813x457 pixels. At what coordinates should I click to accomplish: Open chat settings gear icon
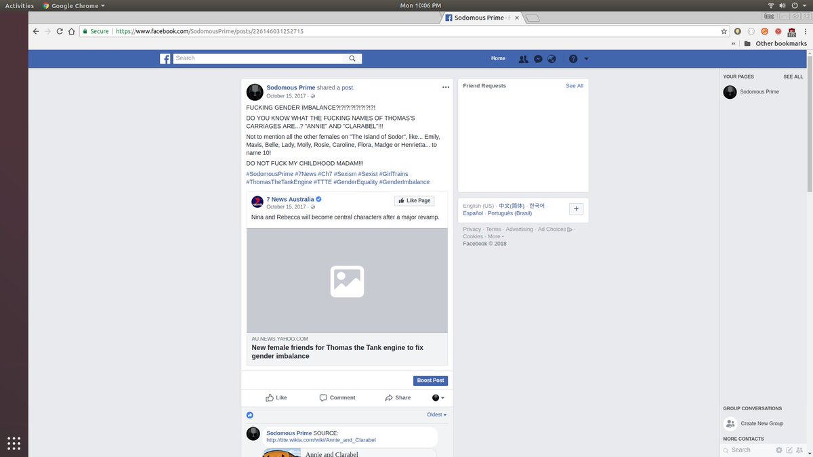(779, 450)
